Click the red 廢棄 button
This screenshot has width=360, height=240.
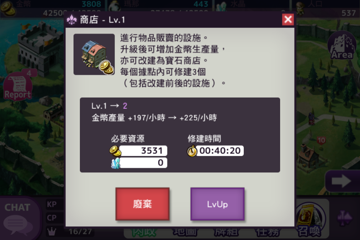[x=143, y=204]
